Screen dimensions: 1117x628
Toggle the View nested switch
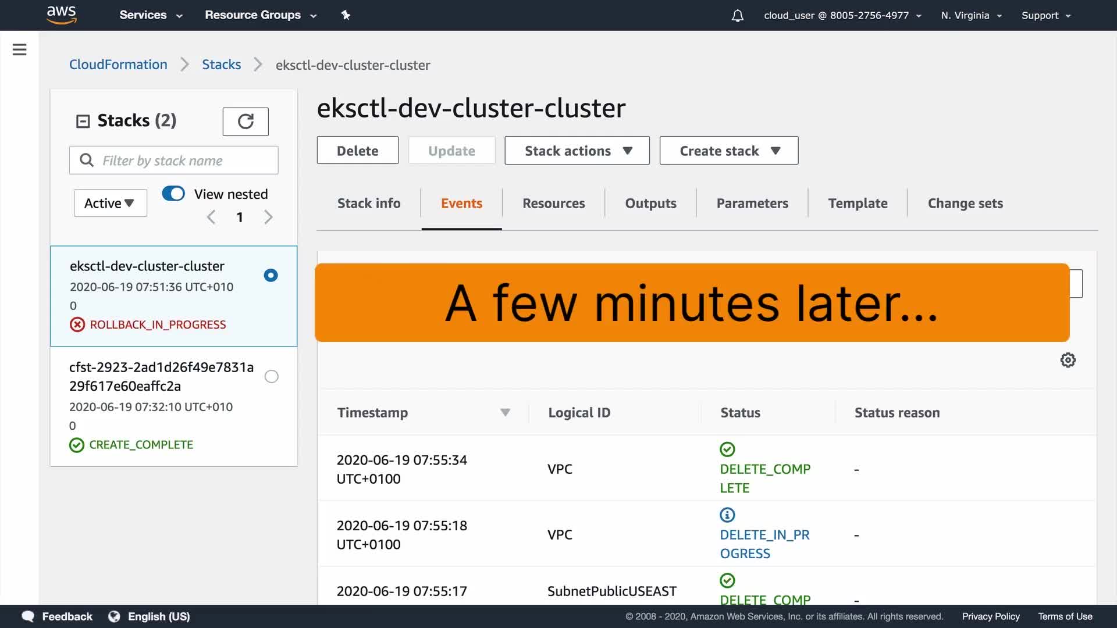coord(173,194)
